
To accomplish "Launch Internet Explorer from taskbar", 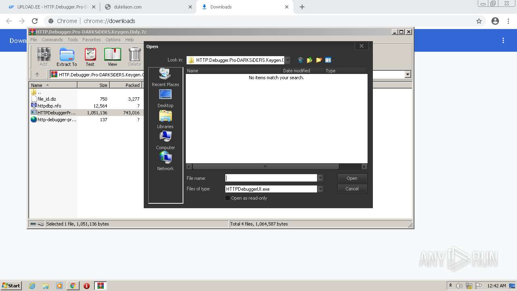I will point(32,286).
